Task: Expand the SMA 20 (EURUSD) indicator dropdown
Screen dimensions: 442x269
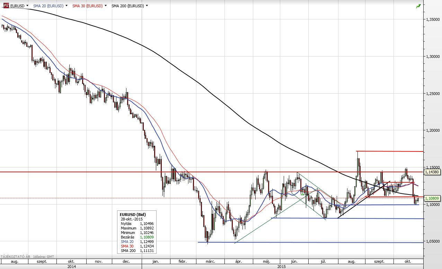Action: (67, 6)
